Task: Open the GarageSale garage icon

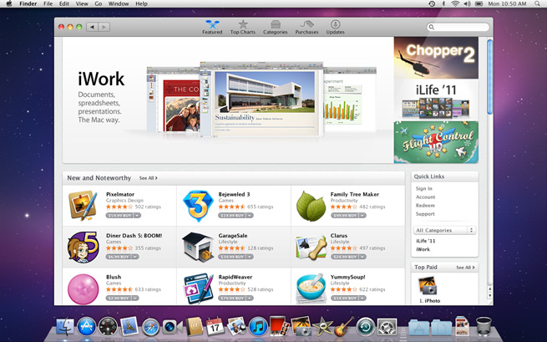Action: point(198,247)
